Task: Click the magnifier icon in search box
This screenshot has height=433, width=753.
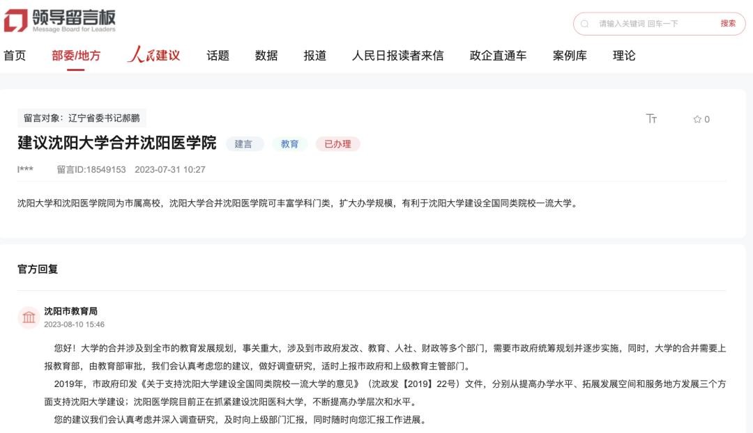Action: [x=585, y=24]
